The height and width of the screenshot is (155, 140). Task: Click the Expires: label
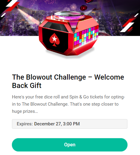pos(25,124)
